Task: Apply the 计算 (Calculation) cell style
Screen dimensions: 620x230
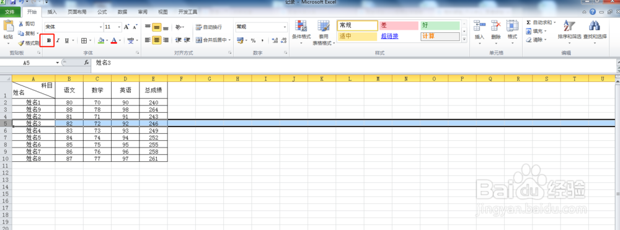Action: coord(440,37)
